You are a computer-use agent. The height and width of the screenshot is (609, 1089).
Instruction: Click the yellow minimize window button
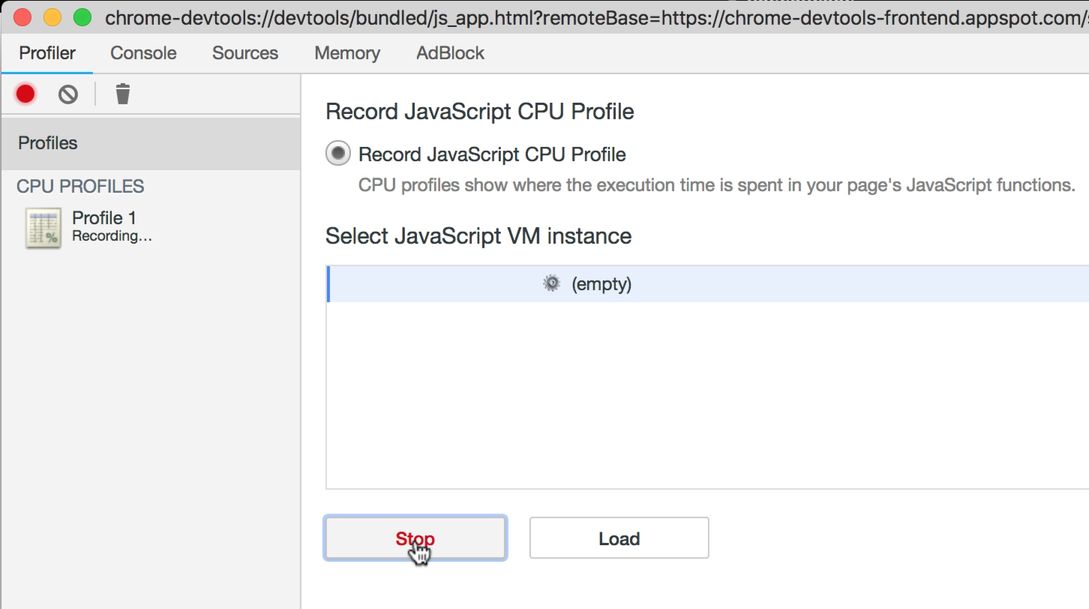tap(52, 17)
